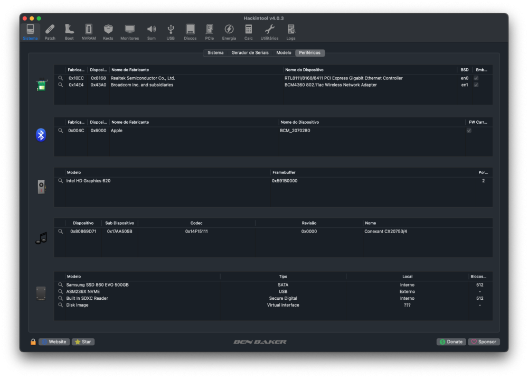This screenshot has width=528, height=378.
Task: Click the music note audio icon
Action: click(x=41, y=238)
